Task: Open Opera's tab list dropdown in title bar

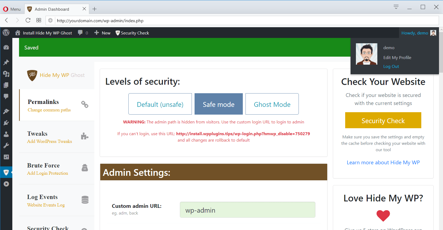Action: pos(396,7)
